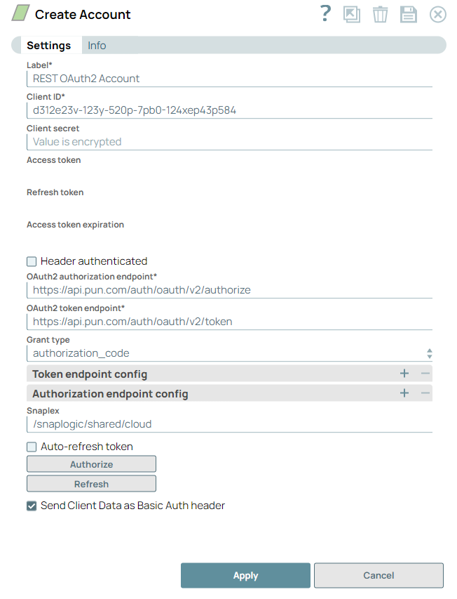
Task: Delete the account using the trash icon
Action: [380, 14]
